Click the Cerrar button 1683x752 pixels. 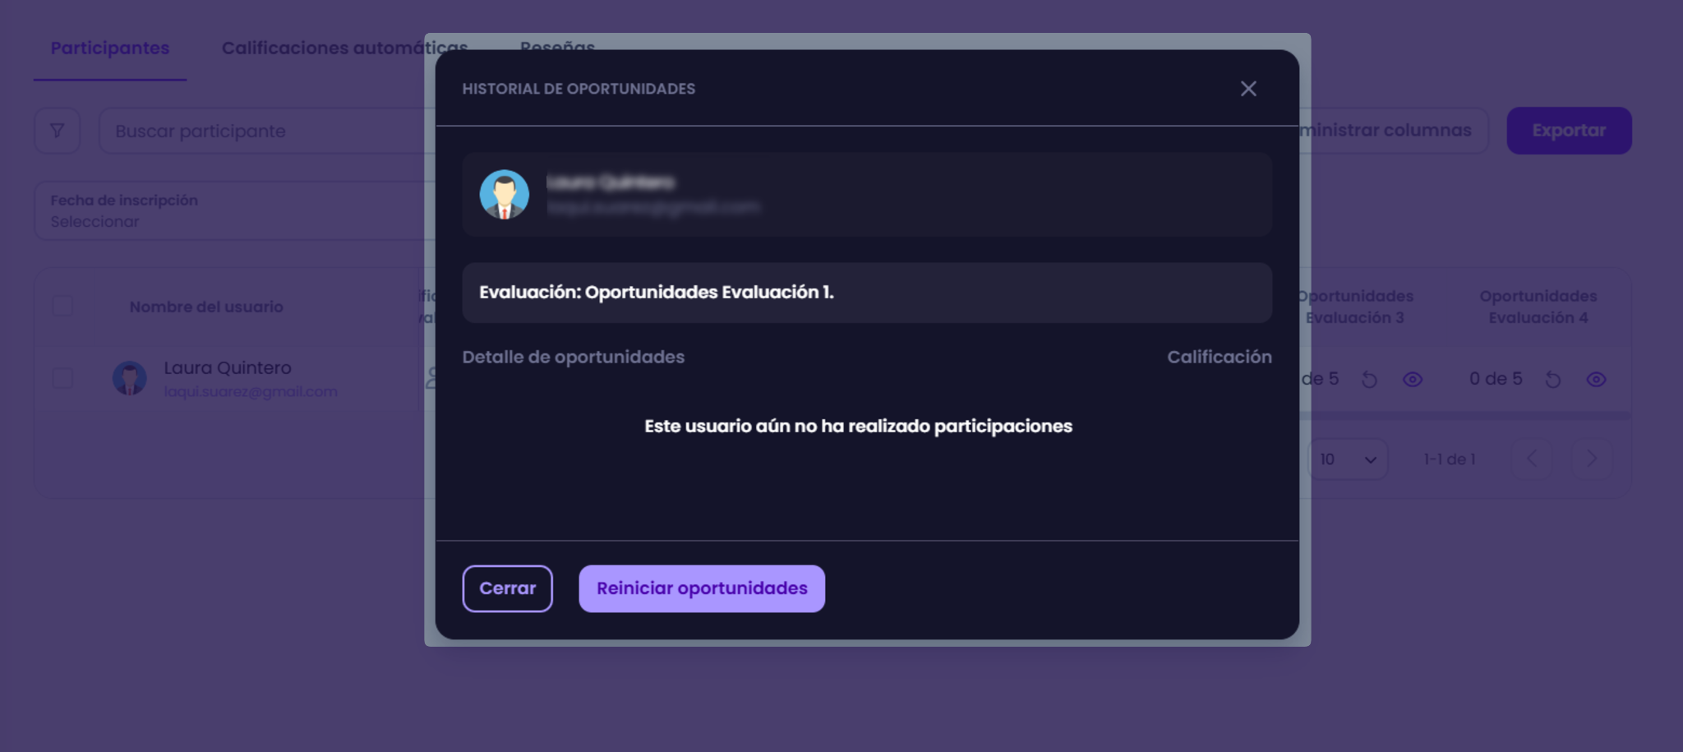pos(507,588)
